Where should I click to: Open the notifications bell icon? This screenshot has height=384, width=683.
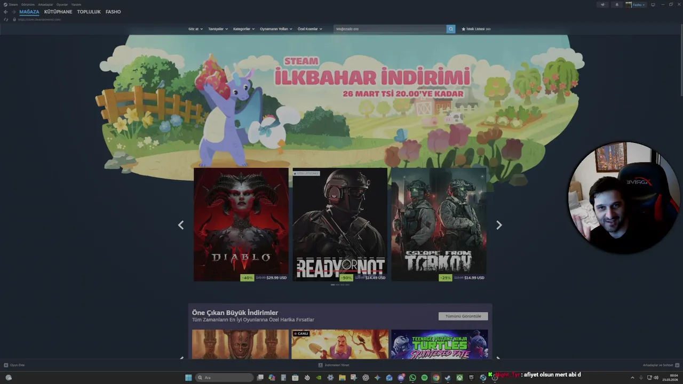(617, 4)
